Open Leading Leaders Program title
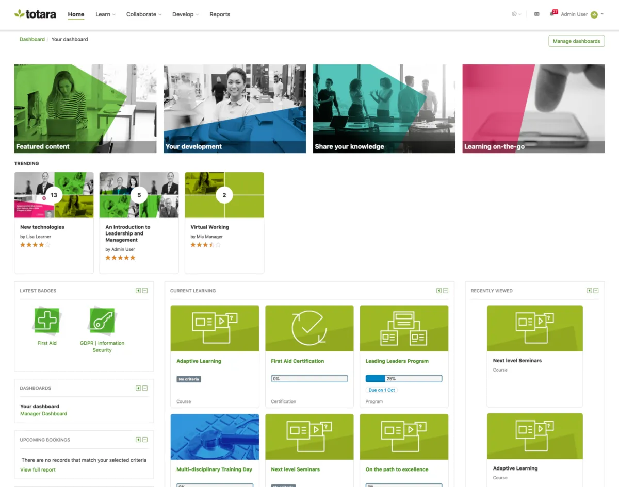The image size is (619, 487). (x=397, y=361)
